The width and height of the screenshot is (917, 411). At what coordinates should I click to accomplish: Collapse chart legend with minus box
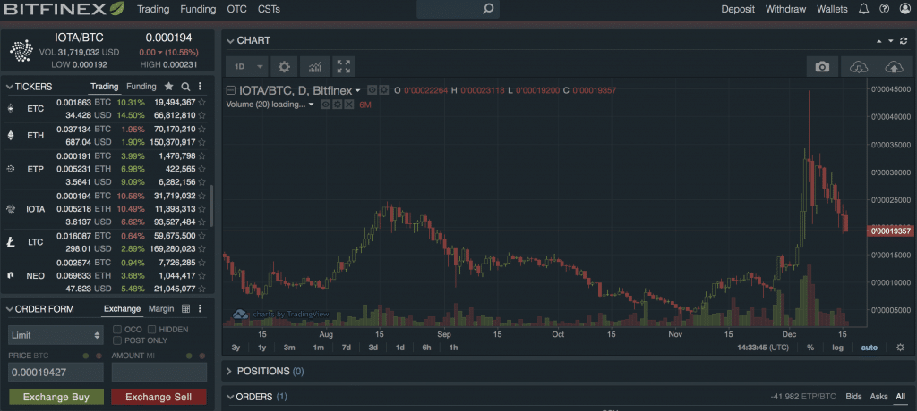(x=230, y=90)
